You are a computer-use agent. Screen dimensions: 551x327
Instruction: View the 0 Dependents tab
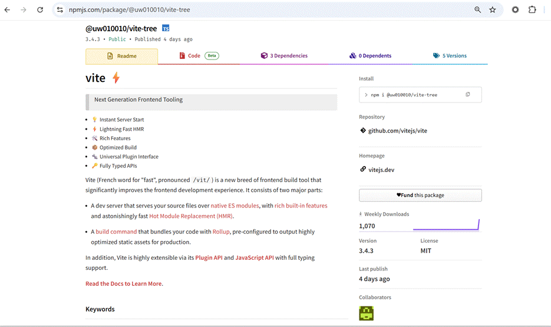coord(370,56)
